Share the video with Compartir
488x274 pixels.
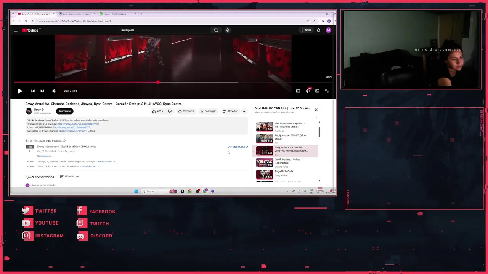186,111
